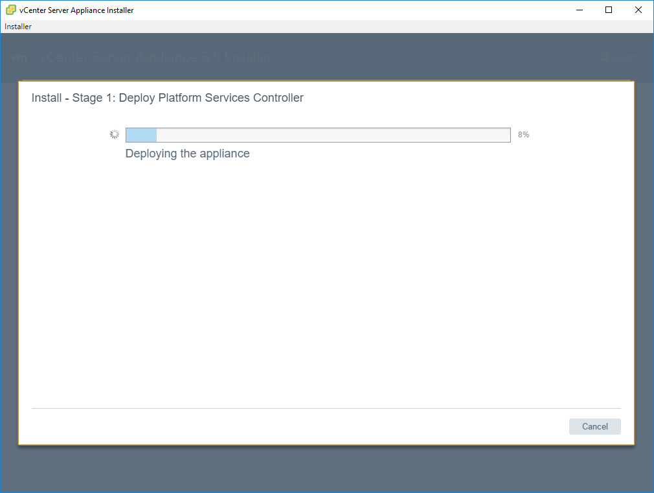This screenshot has height=493, width=654.
Task: Click the VMware vm logo
Action: [x=19, y=58]
